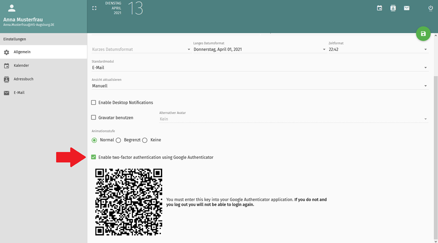The image size is (438, 243).
Task: Open the address book icon in header
Action: 393,8
